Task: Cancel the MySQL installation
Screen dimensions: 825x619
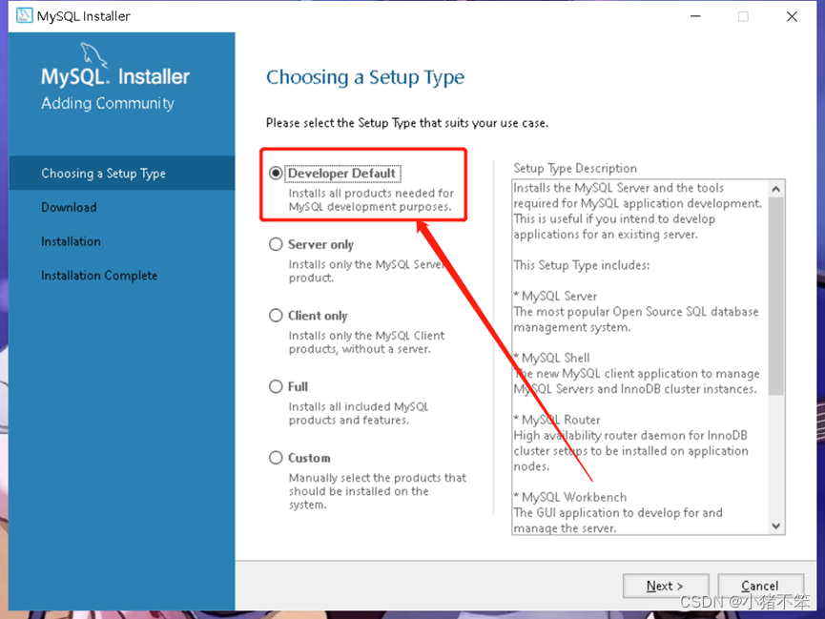Action: pos(760,586)
